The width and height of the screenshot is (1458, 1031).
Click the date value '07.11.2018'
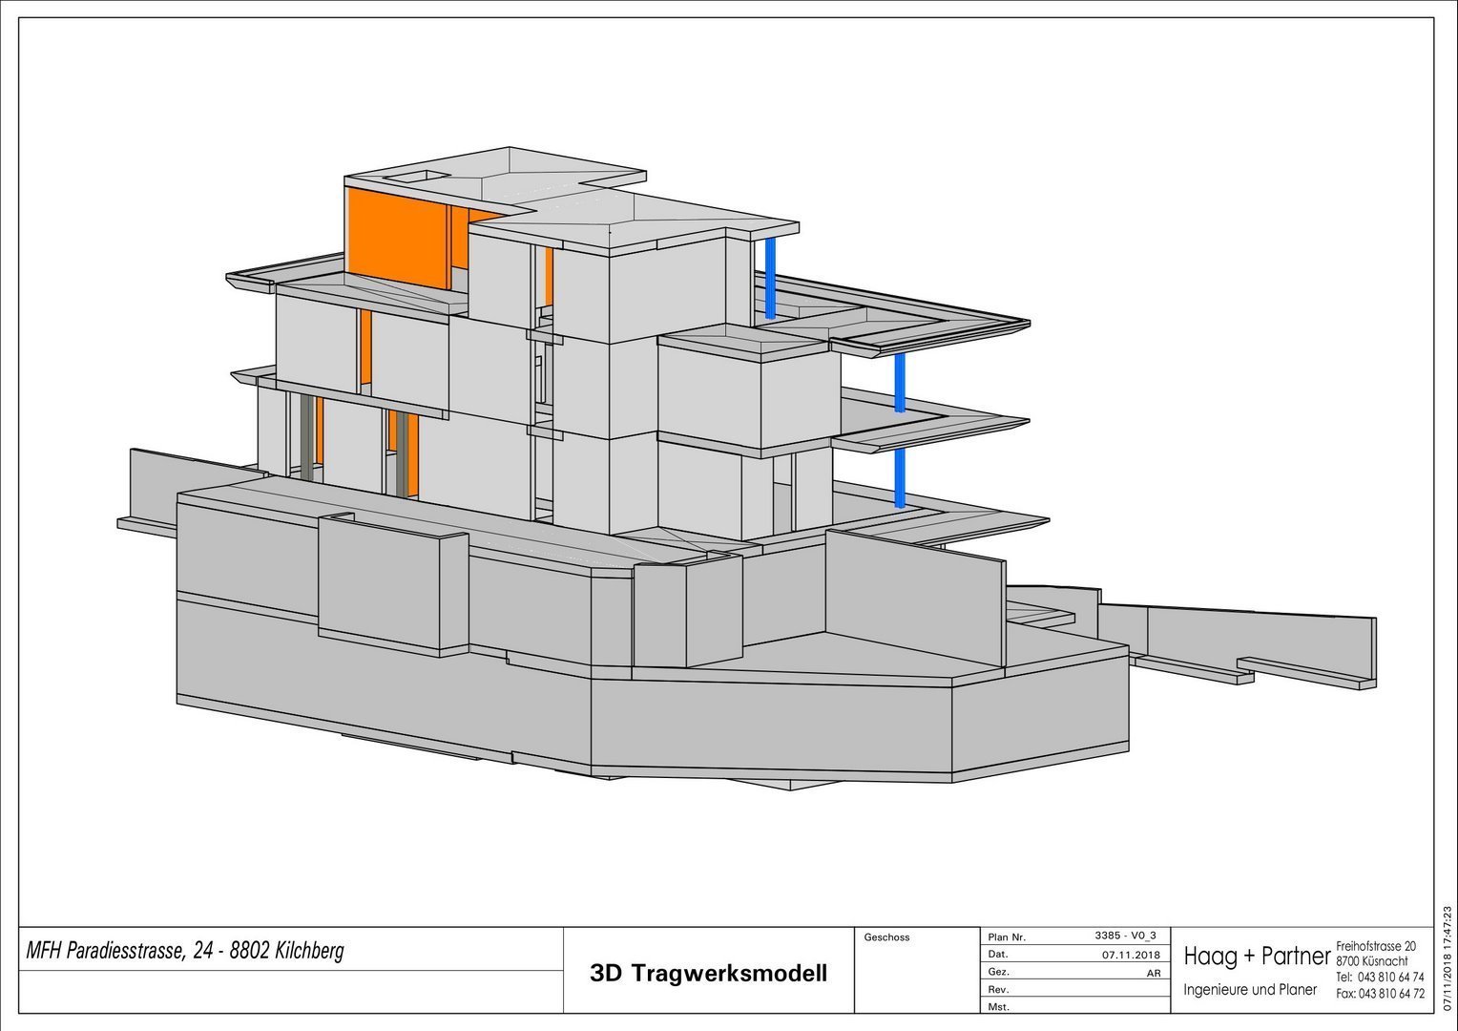(x=1131, y=955)
